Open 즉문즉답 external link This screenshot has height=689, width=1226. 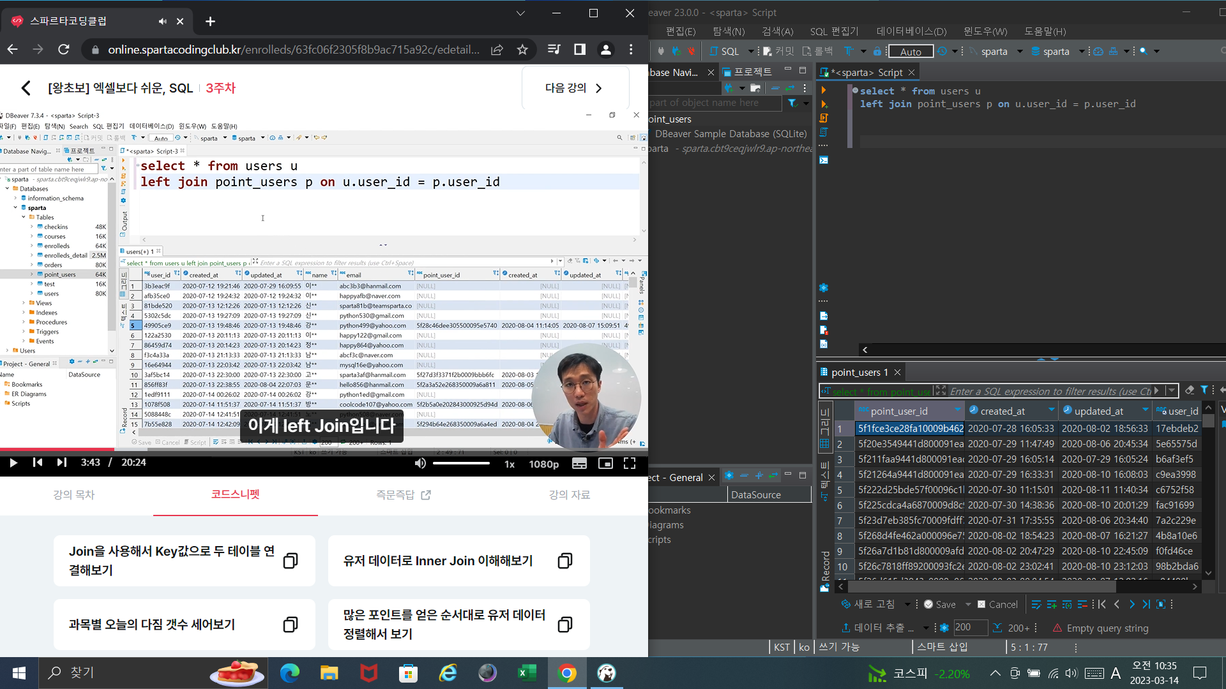click(x=404, y=494)
